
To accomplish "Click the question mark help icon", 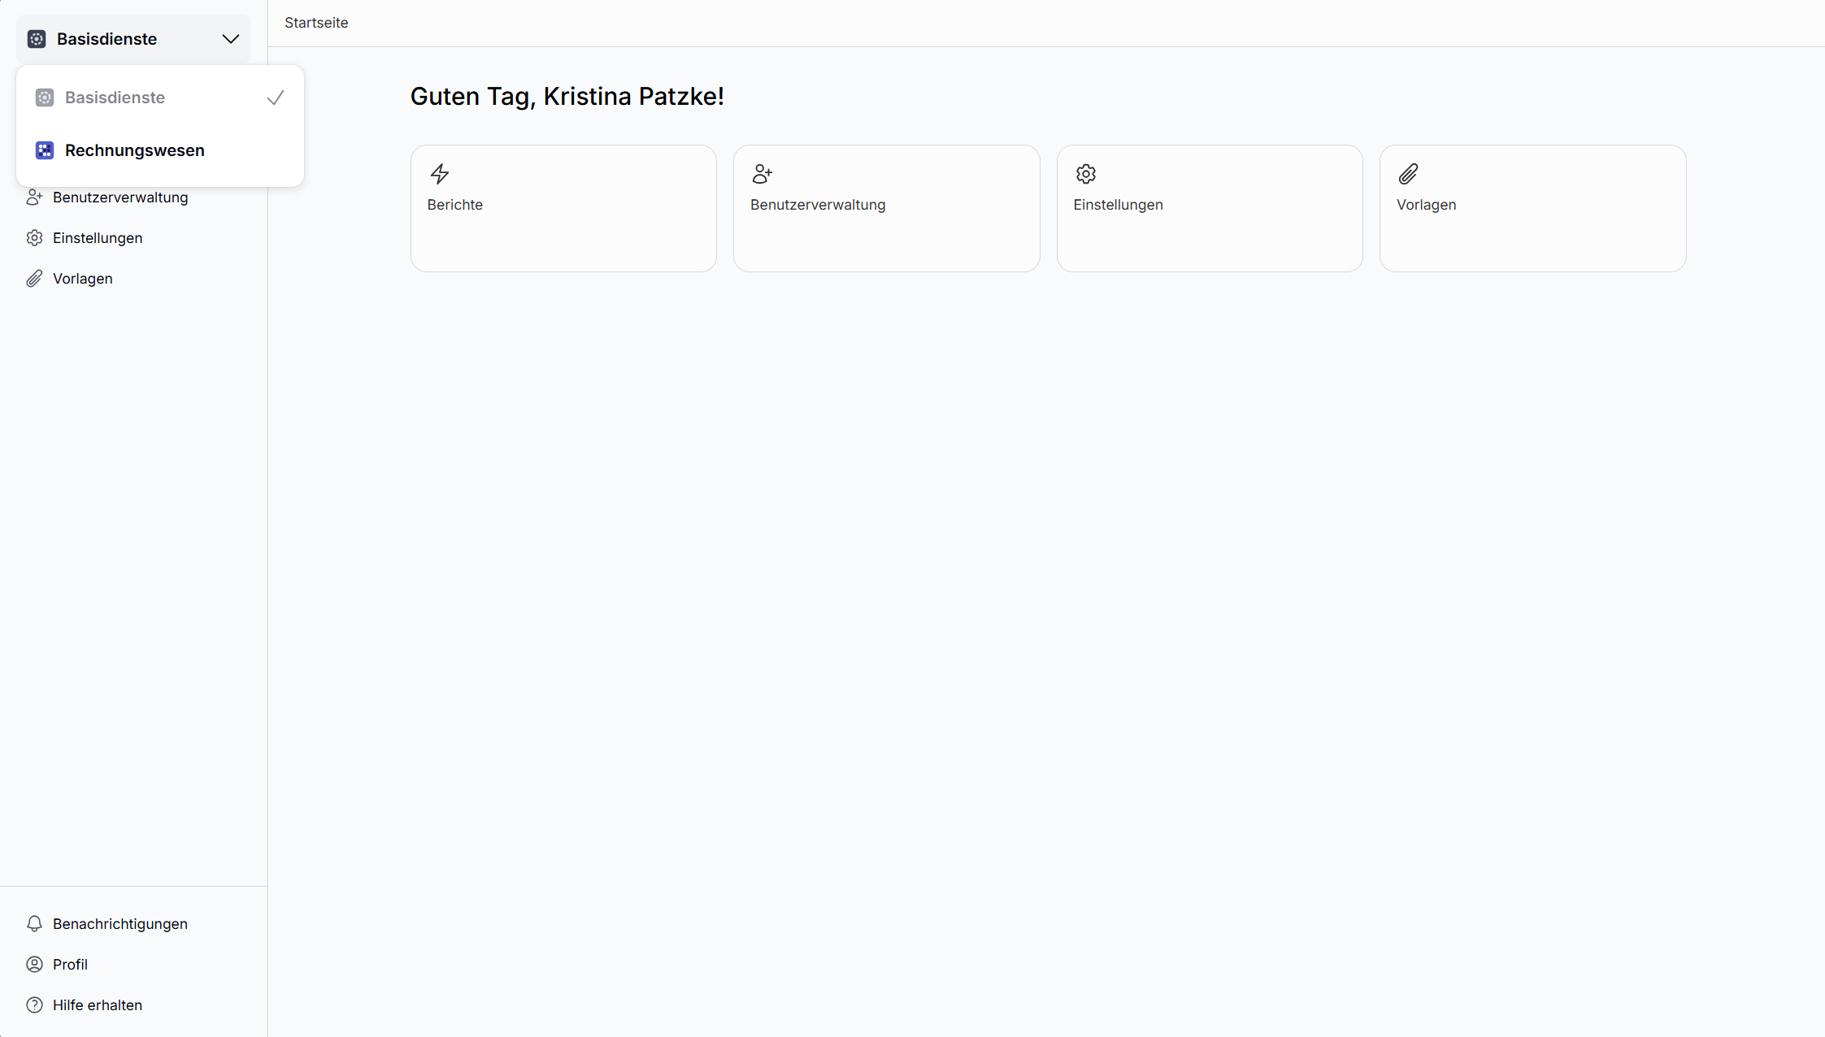I will 34,1005.
